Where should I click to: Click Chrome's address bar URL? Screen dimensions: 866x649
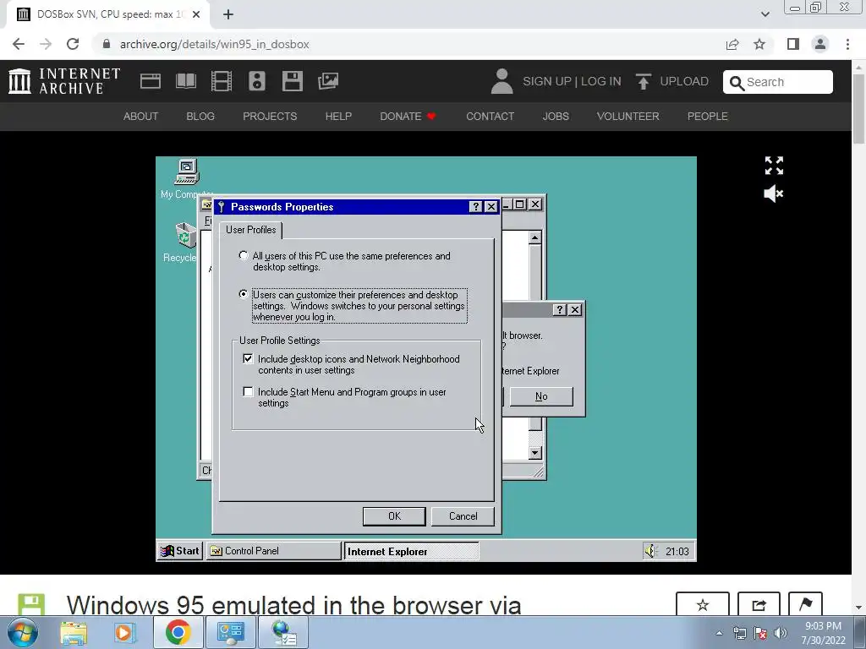[214, 44]
